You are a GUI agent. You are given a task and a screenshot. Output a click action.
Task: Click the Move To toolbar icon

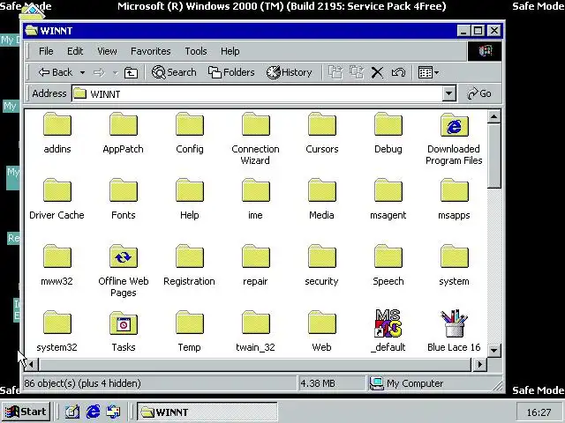coord(335,72)
